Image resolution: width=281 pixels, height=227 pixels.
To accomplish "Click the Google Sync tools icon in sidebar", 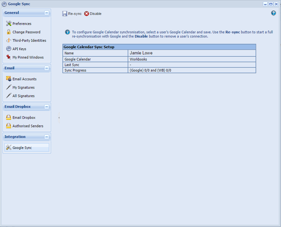I will (x=9, y=147).
